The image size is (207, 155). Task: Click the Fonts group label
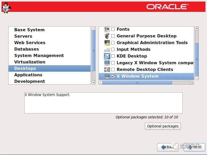click(123, 29)
